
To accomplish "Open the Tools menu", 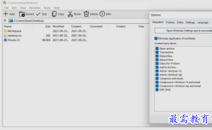I will pos(47,8).
